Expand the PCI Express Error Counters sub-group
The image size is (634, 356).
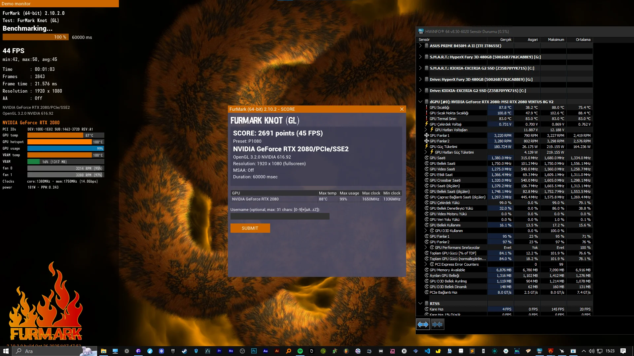click(426, 264)
